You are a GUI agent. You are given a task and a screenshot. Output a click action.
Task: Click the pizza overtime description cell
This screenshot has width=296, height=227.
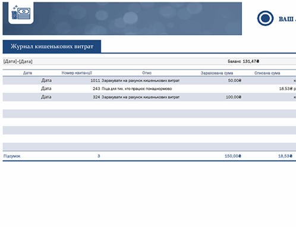point(137,89)
